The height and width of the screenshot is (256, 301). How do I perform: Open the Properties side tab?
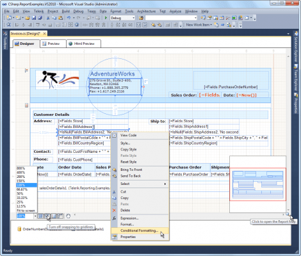coord(296,103)
